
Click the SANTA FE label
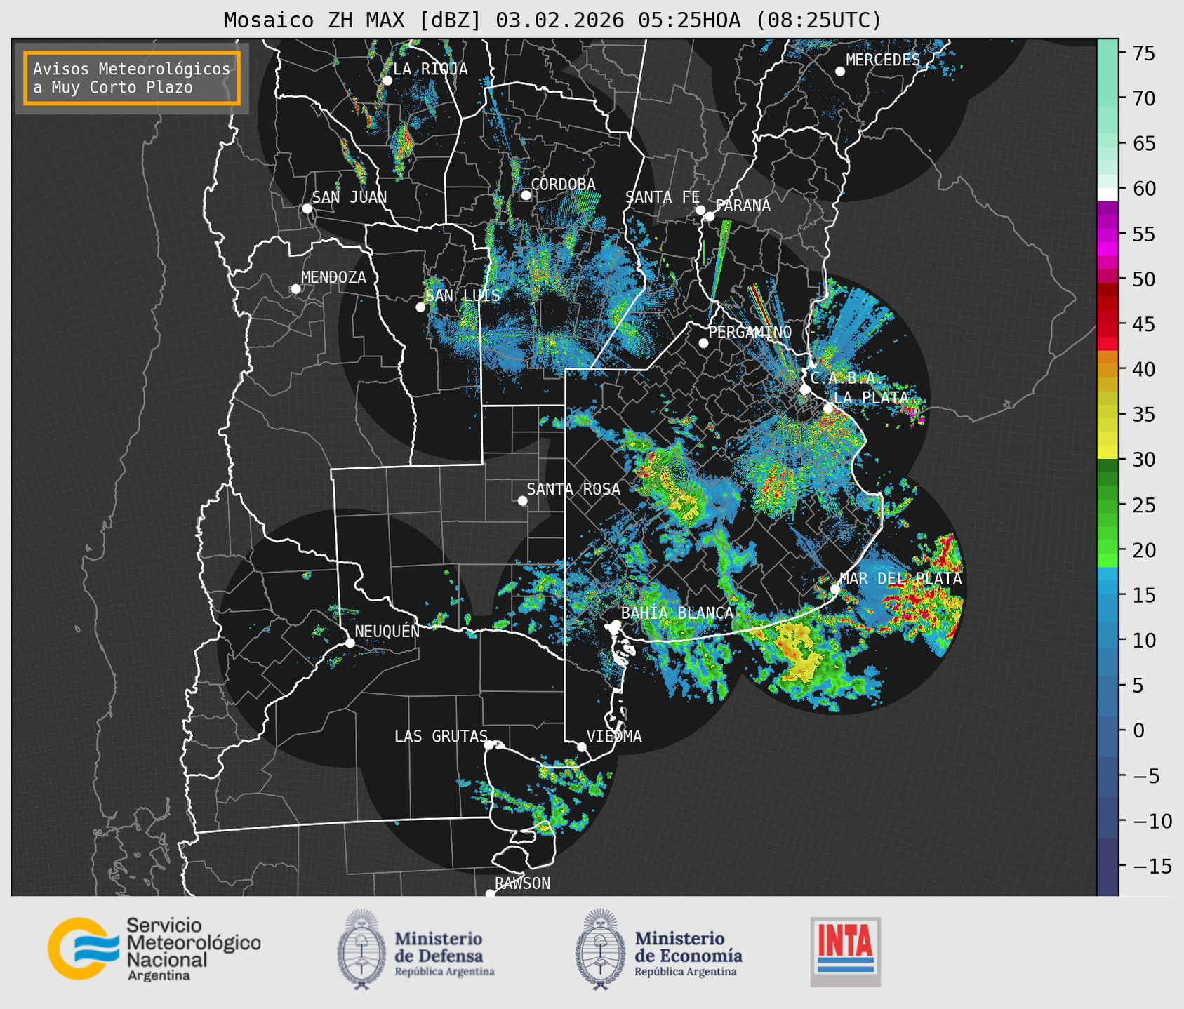click(x=663, y=197)
